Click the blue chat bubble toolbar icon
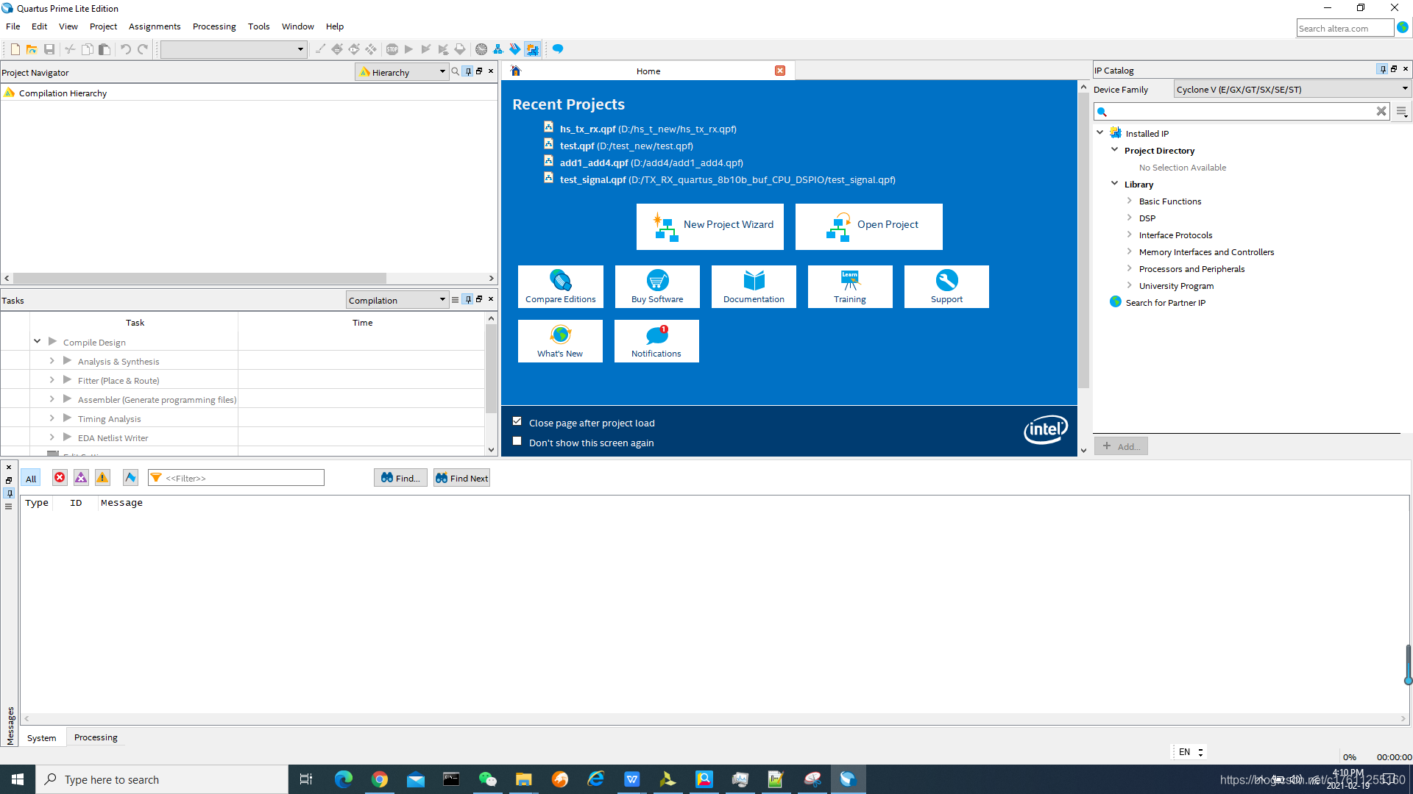The height and width of the screenshot is (794, 1413). [x=558, y=49]
